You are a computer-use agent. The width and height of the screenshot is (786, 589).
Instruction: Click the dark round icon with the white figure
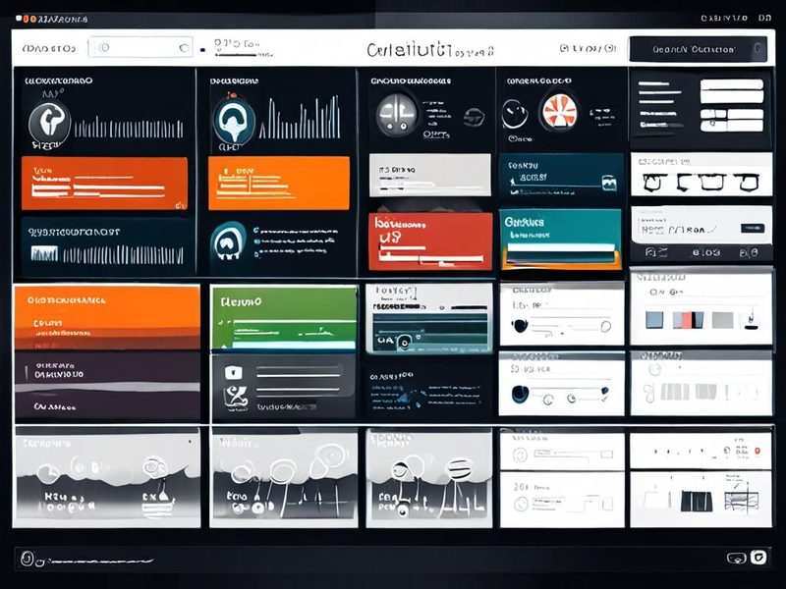(x=49, y=122)
